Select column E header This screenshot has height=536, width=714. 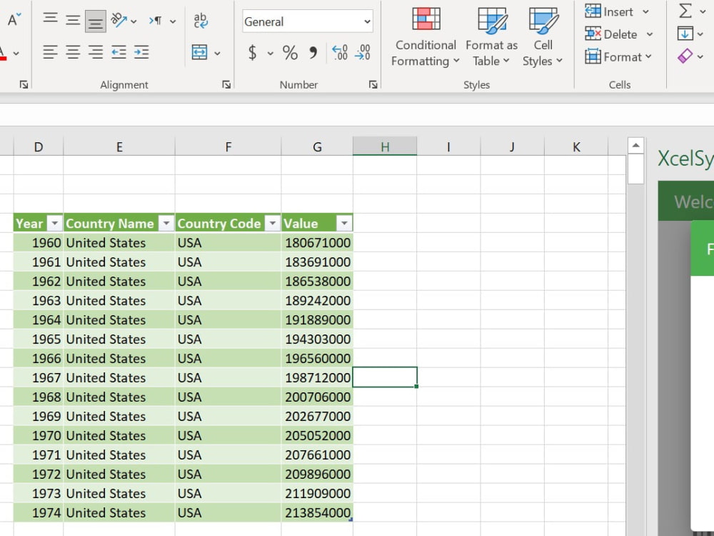pos(119,147)
